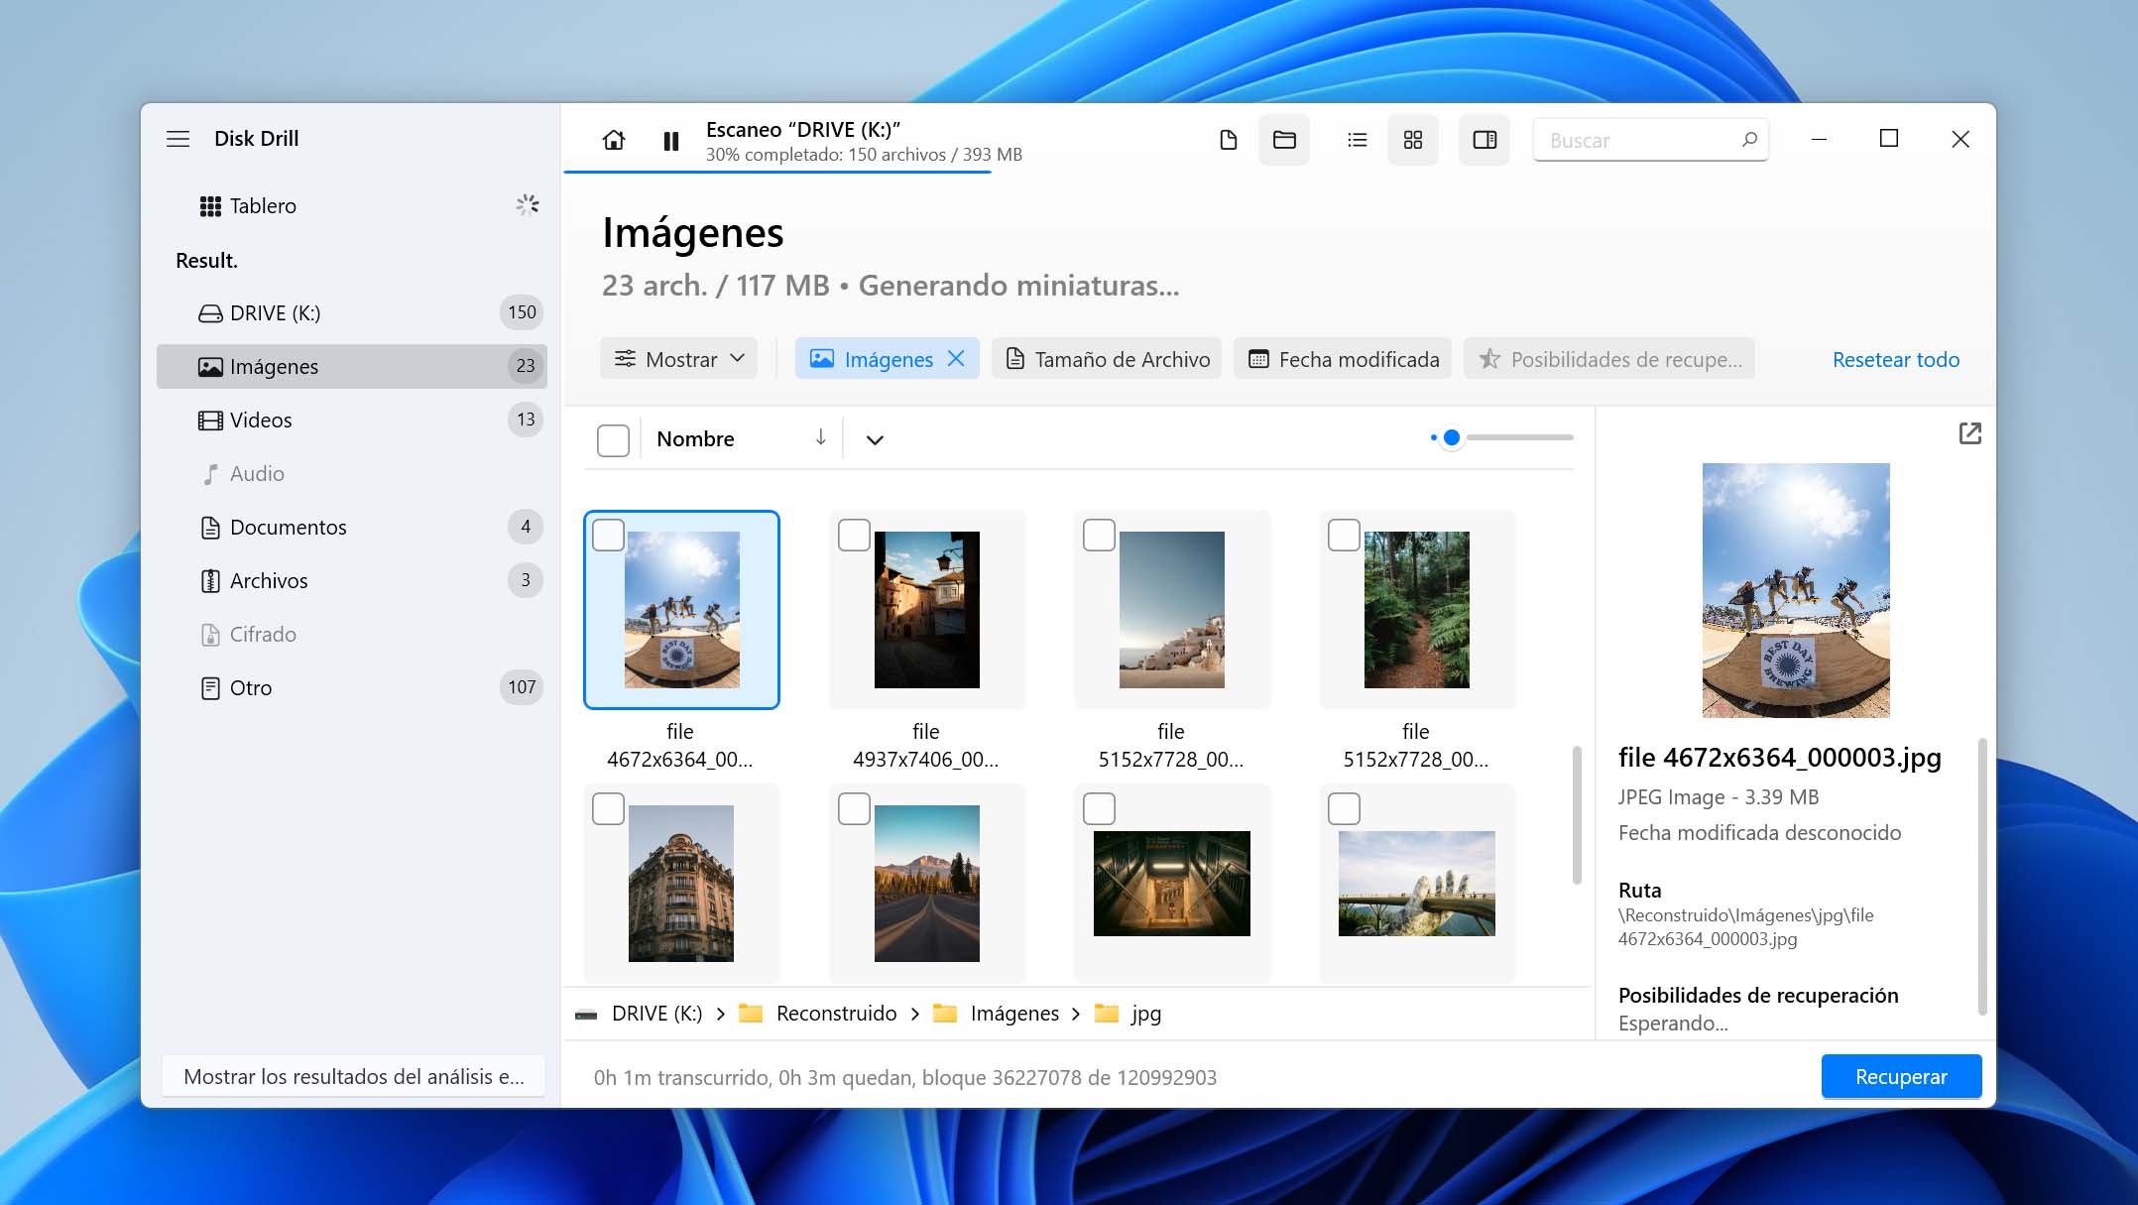Click into the Buscar search field
The width and height of the screenshot is (2138, 1205).
1650,140
